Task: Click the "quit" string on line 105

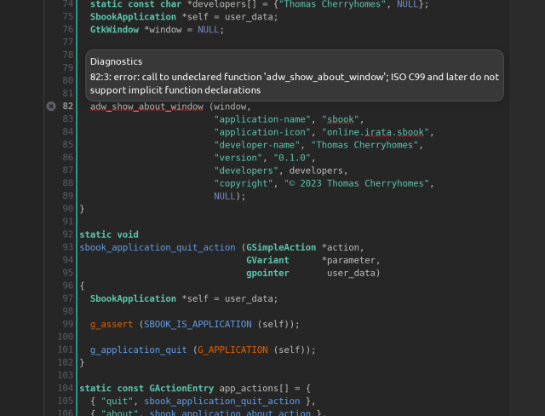Action: (x=117, y=402)
